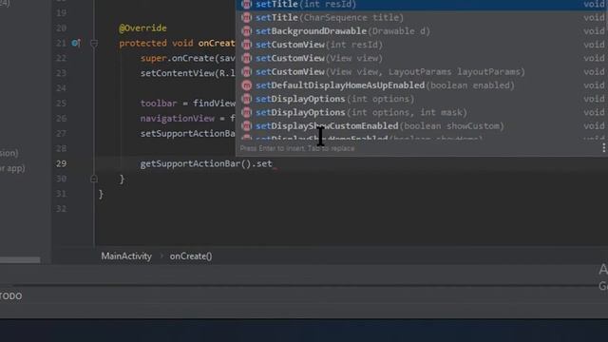Viewport: 608px width, 342px height.
Task: Select setTitle(CharSequence title) suggestion
Action: (422, 17)
